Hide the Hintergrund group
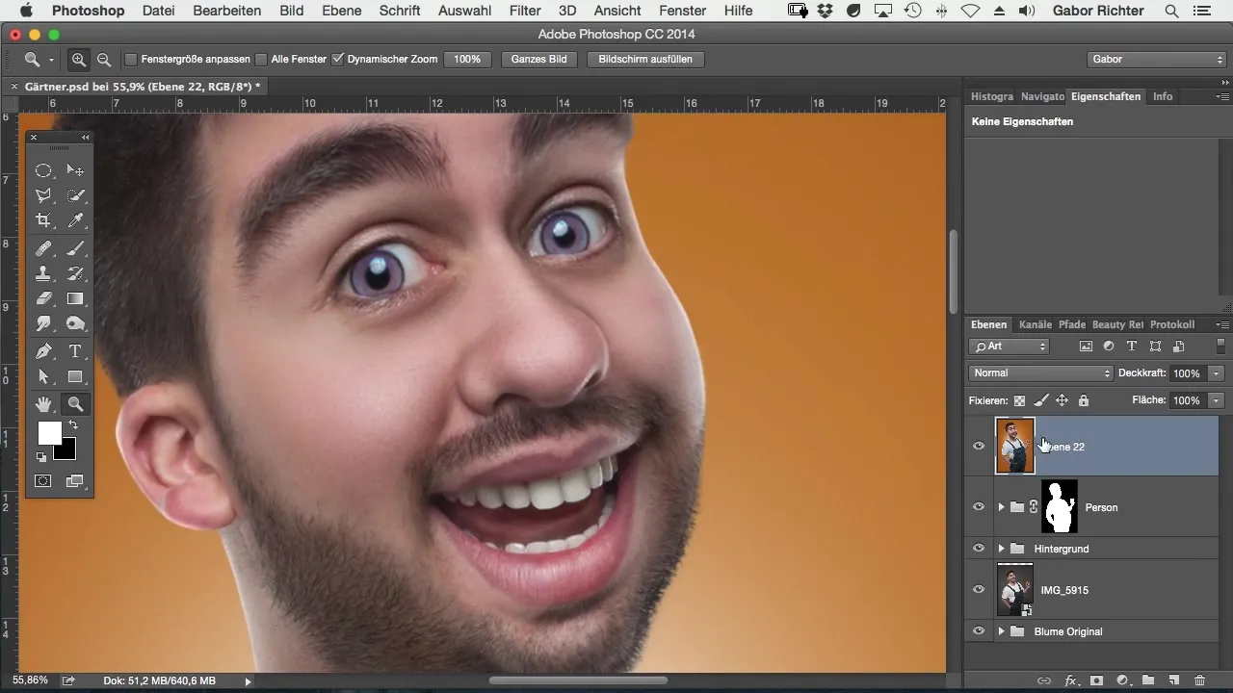Image resolution: width=1233 pixels, height=693 pixels. click(x=979, y=548)
